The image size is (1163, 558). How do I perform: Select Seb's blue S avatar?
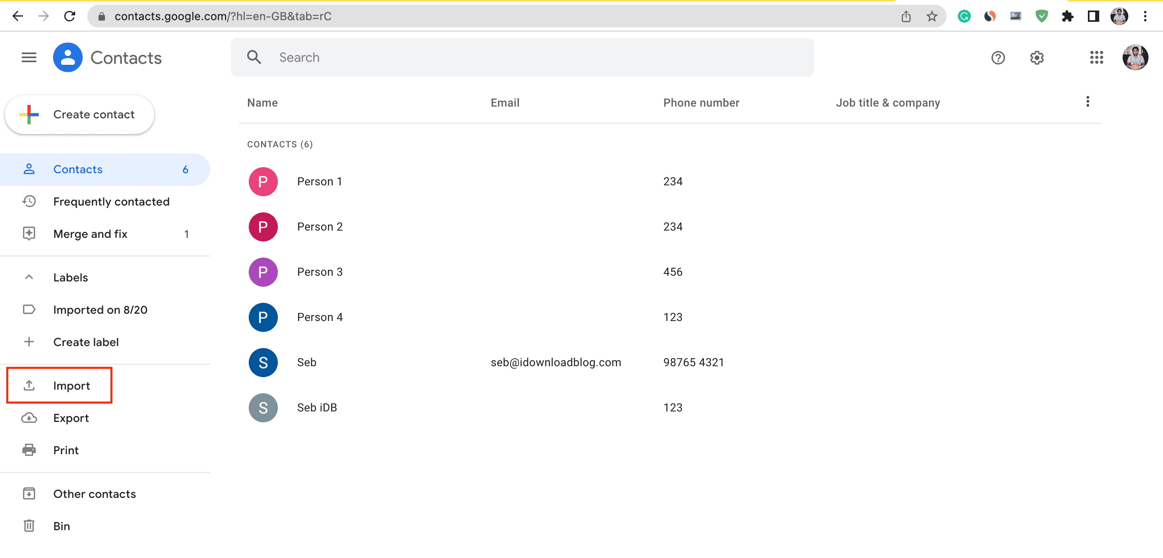tap(263, 362)
